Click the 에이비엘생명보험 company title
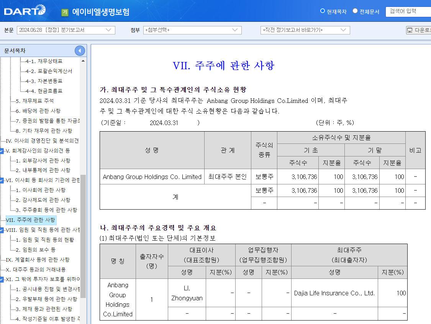Image resolution: width=431 pixels, height=324 pixels. (x=101, y=12)
